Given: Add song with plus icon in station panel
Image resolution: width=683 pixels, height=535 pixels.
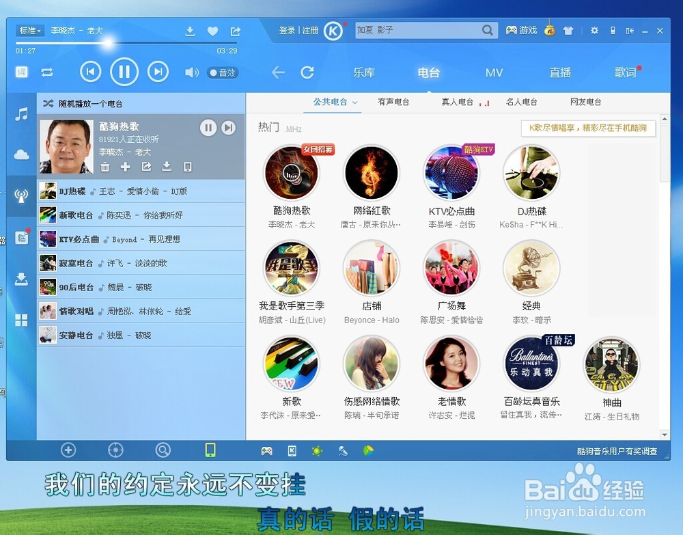Looking at the screenshot, I should click(x=126, y=167).
